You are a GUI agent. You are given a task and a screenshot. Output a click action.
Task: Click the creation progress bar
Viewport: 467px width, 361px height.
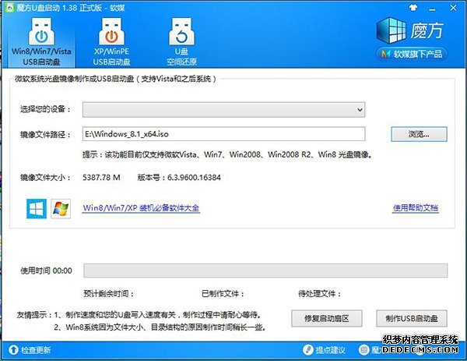[265, 271]
